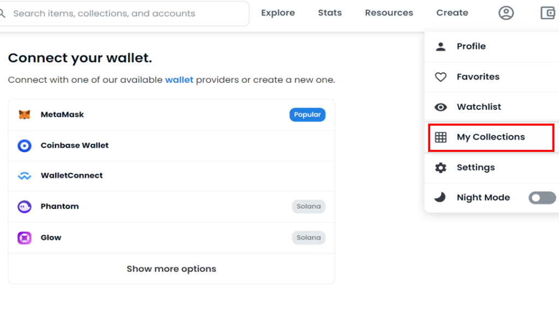
Task: Click the WalletConnect logo icon
Action: point(25,176)
